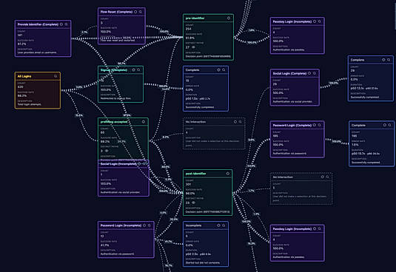Click circle icon on prefilling-accepted node

[144, 122]
